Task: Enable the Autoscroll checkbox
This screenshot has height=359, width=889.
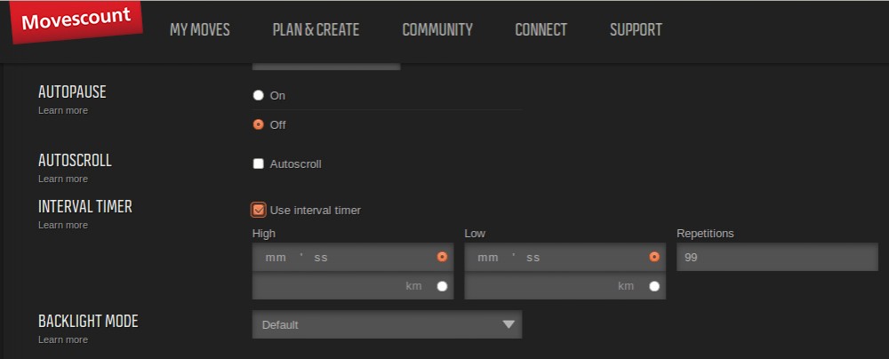Action: point(259,164)
